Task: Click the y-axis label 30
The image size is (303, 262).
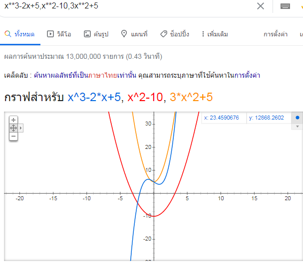Action: tap(148, 124)
